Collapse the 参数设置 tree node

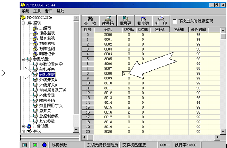[23, 59]
